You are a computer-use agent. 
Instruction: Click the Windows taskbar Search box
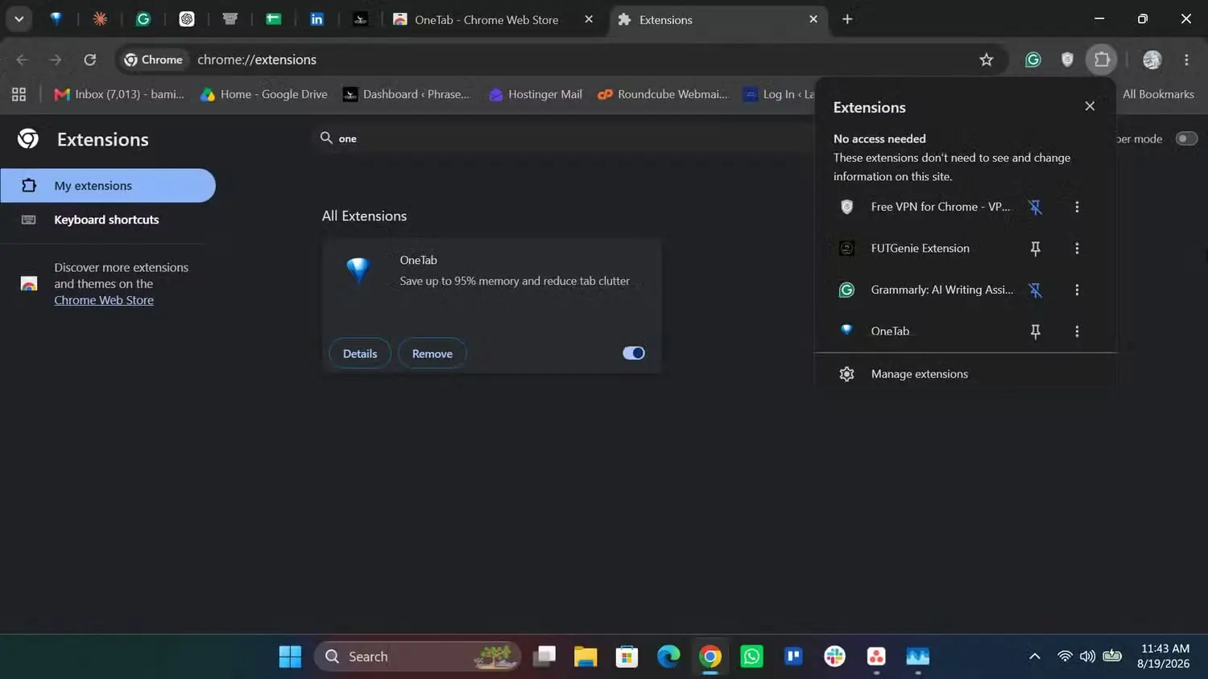pos(417,656)
